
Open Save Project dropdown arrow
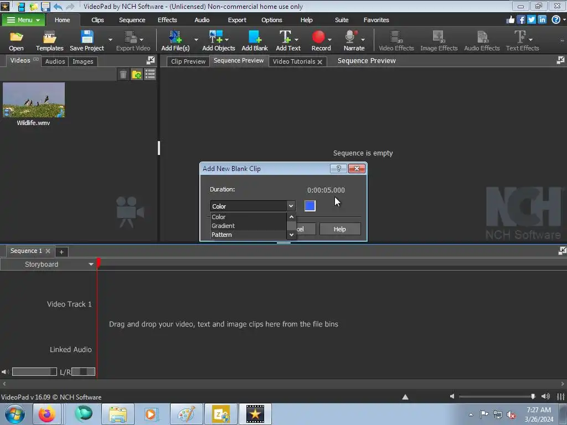[110, 40]
